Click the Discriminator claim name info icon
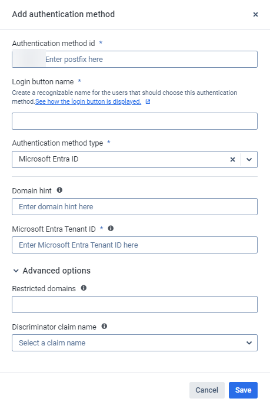270x405 pixels. point(104,326)
